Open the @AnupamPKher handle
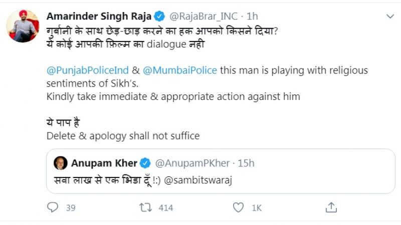This screenshot has height=225, width=401. 193,163
